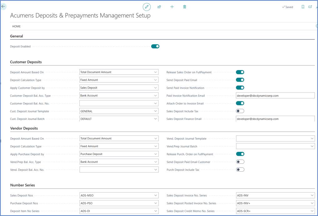
Task: Click the Sales Deposit Finance Email label
Action: point(184,119)
